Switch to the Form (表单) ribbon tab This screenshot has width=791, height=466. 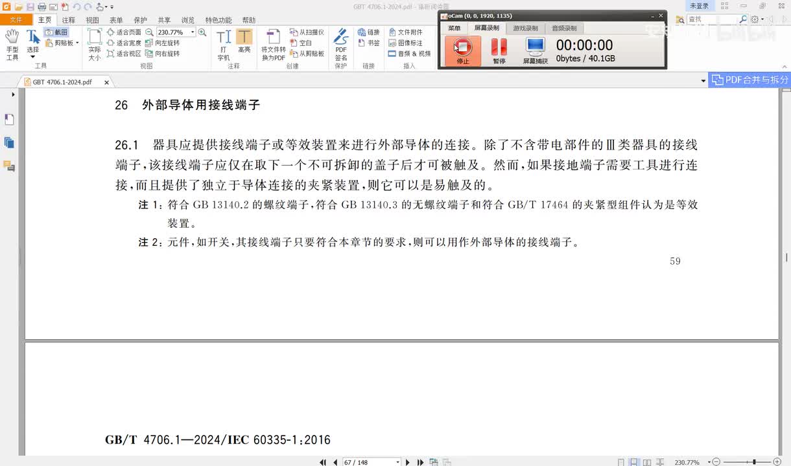click(x=116, y=20)
